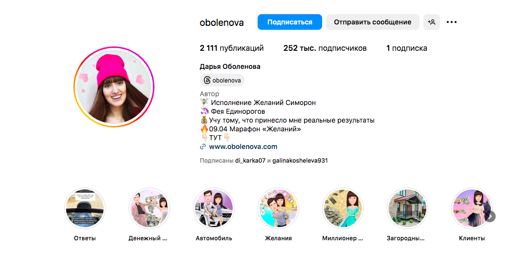View the profile picture story ring
The width and height of the screenshot is (525, 253).
(114, 86)
